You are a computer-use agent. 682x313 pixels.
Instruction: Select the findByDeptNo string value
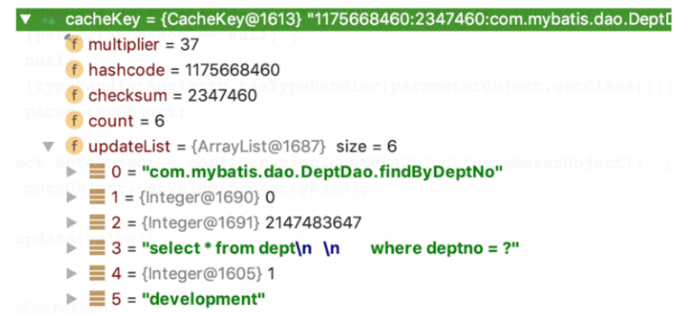[x=322, y=173]
